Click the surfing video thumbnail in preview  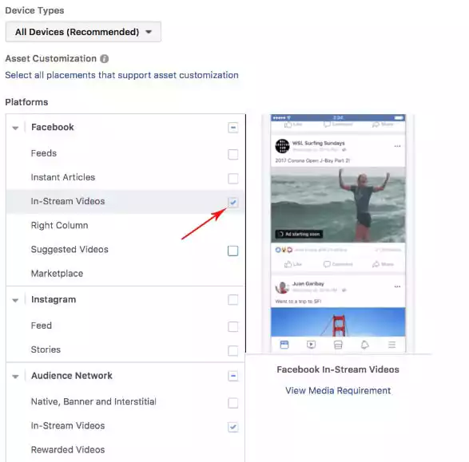(338, 205)
